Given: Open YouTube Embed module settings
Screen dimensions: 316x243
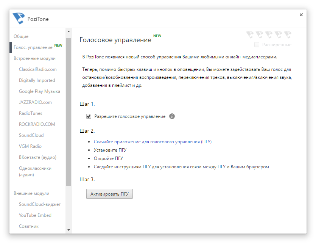Looking at the screenshot, I should [x=35, y=215].
